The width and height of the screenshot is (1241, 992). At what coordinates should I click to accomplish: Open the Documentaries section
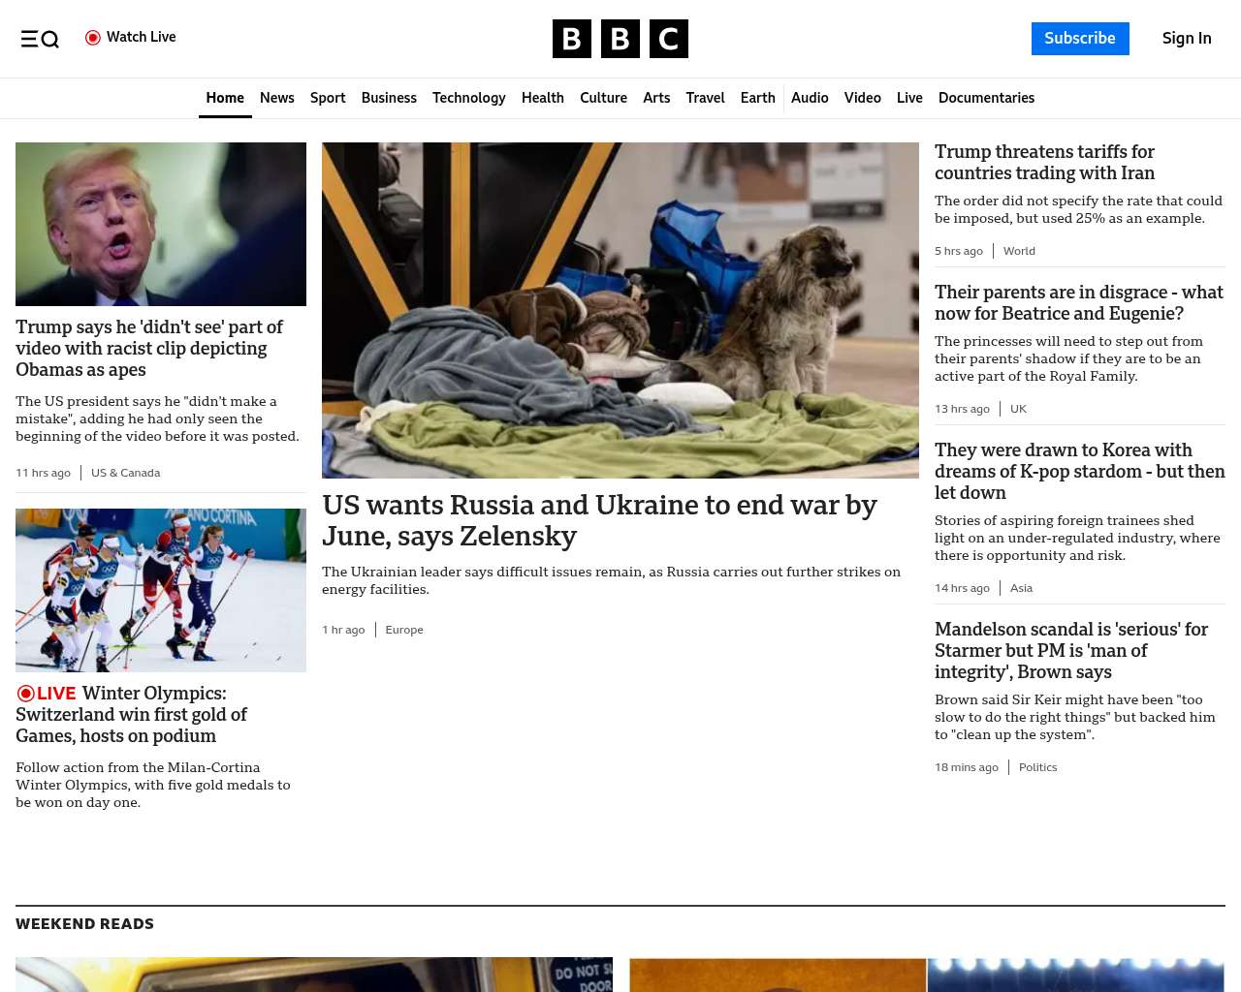click(986, 98)
